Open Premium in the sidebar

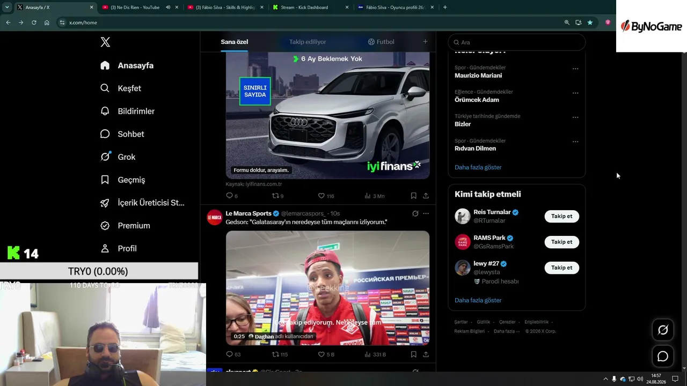coord(125,226)
